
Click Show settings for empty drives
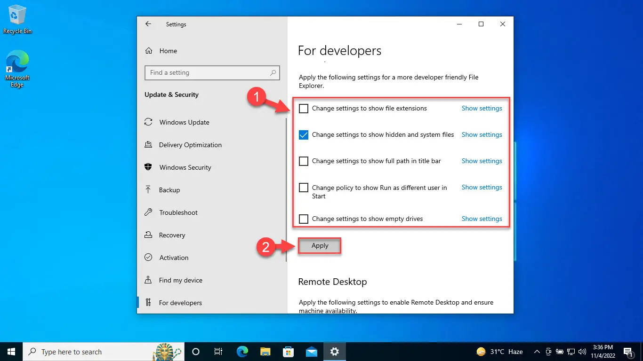(x=482, y=219)
